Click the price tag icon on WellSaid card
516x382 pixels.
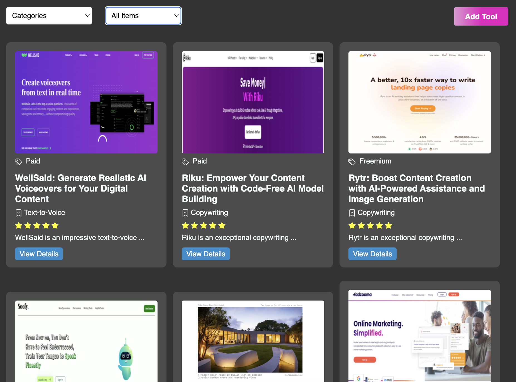(x=19, y=162)
